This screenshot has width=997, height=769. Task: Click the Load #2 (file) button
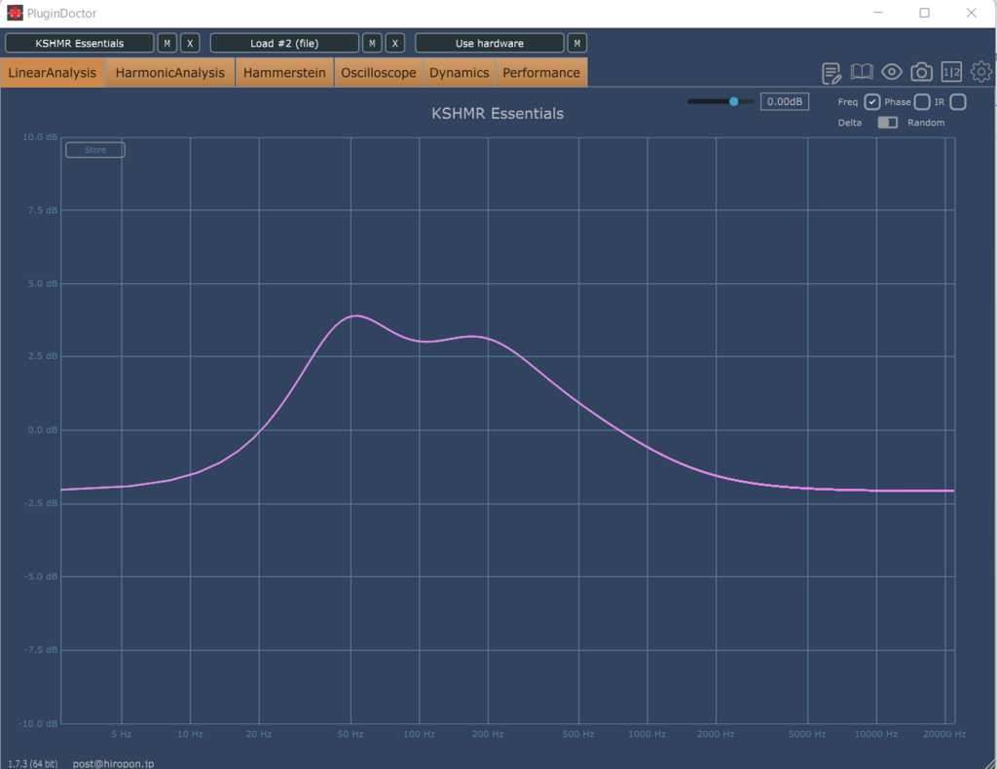pyautogui.click(x=284, y=43)
